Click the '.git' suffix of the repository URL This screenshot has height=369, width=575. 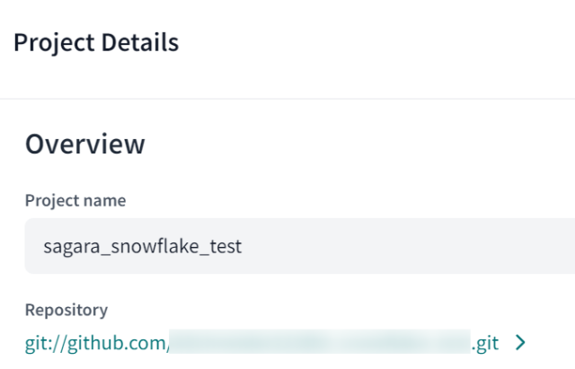pos(484,342)
